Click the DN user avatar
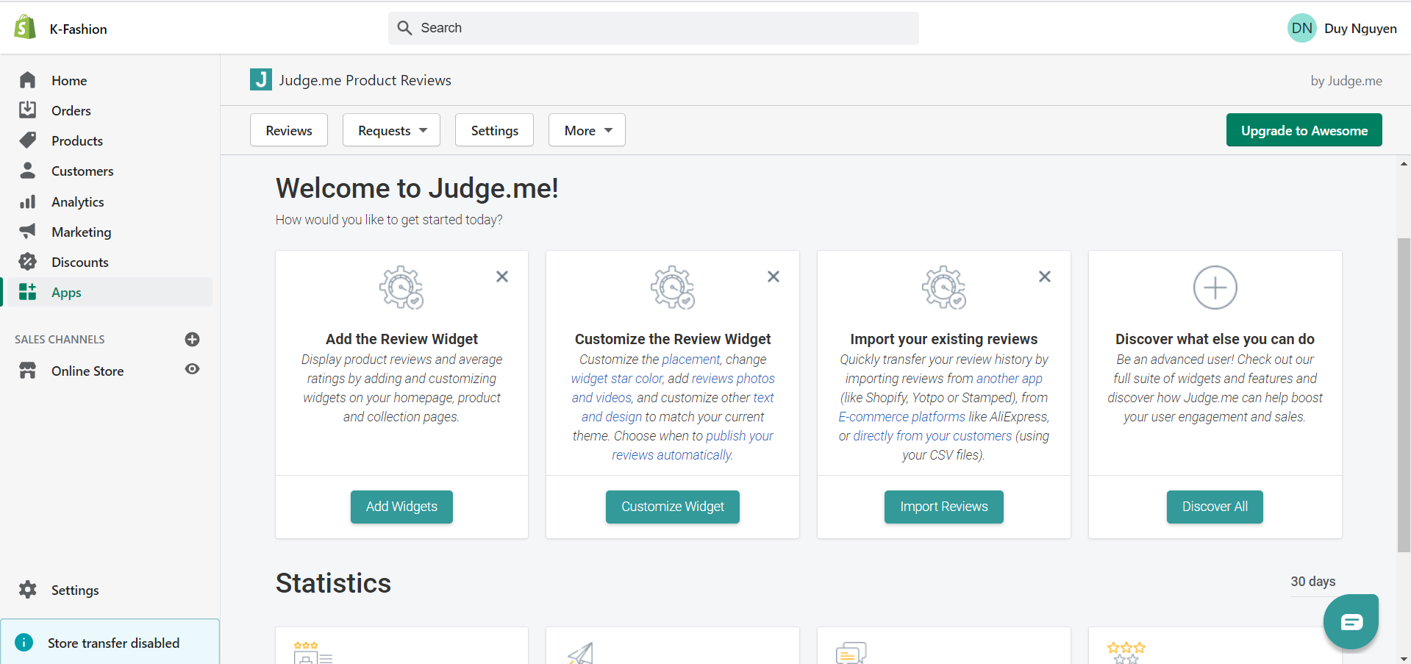 pos(1301,28)
